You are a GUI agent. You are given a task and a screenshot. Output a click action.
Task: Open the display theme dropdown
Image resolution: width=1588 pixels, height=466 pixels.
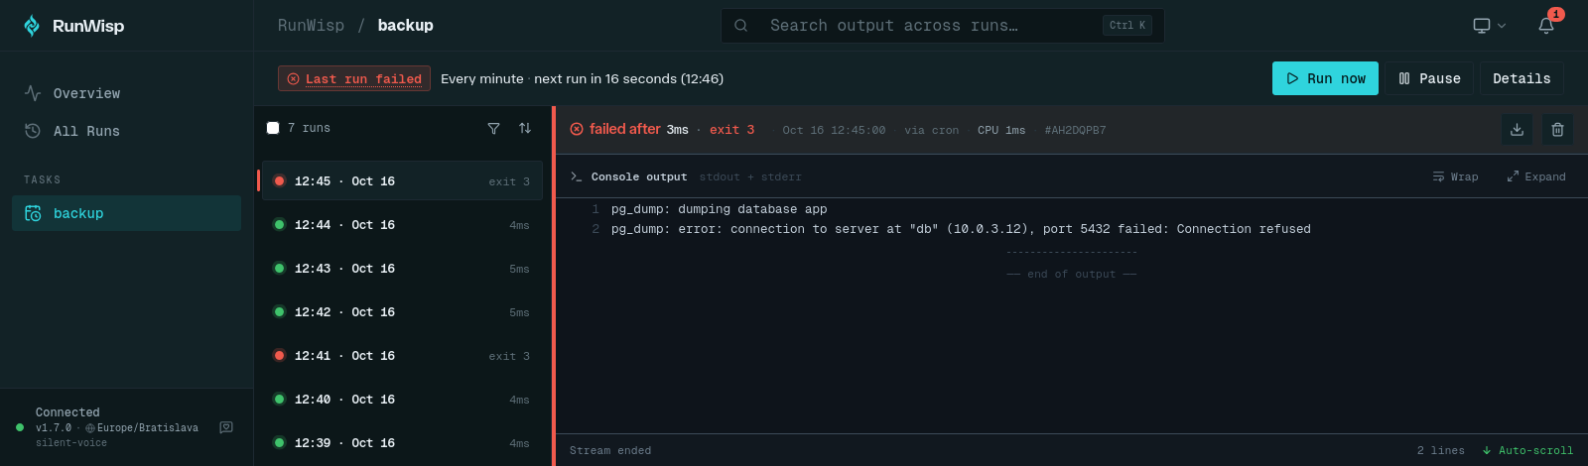[1490, 26]
